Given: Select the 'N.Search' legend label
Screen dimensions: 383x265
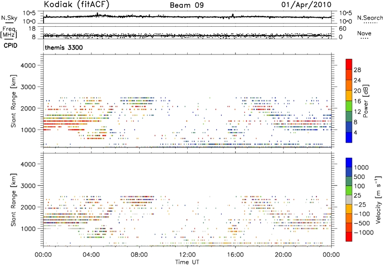Looking at the screenshot, I should 370,18.
